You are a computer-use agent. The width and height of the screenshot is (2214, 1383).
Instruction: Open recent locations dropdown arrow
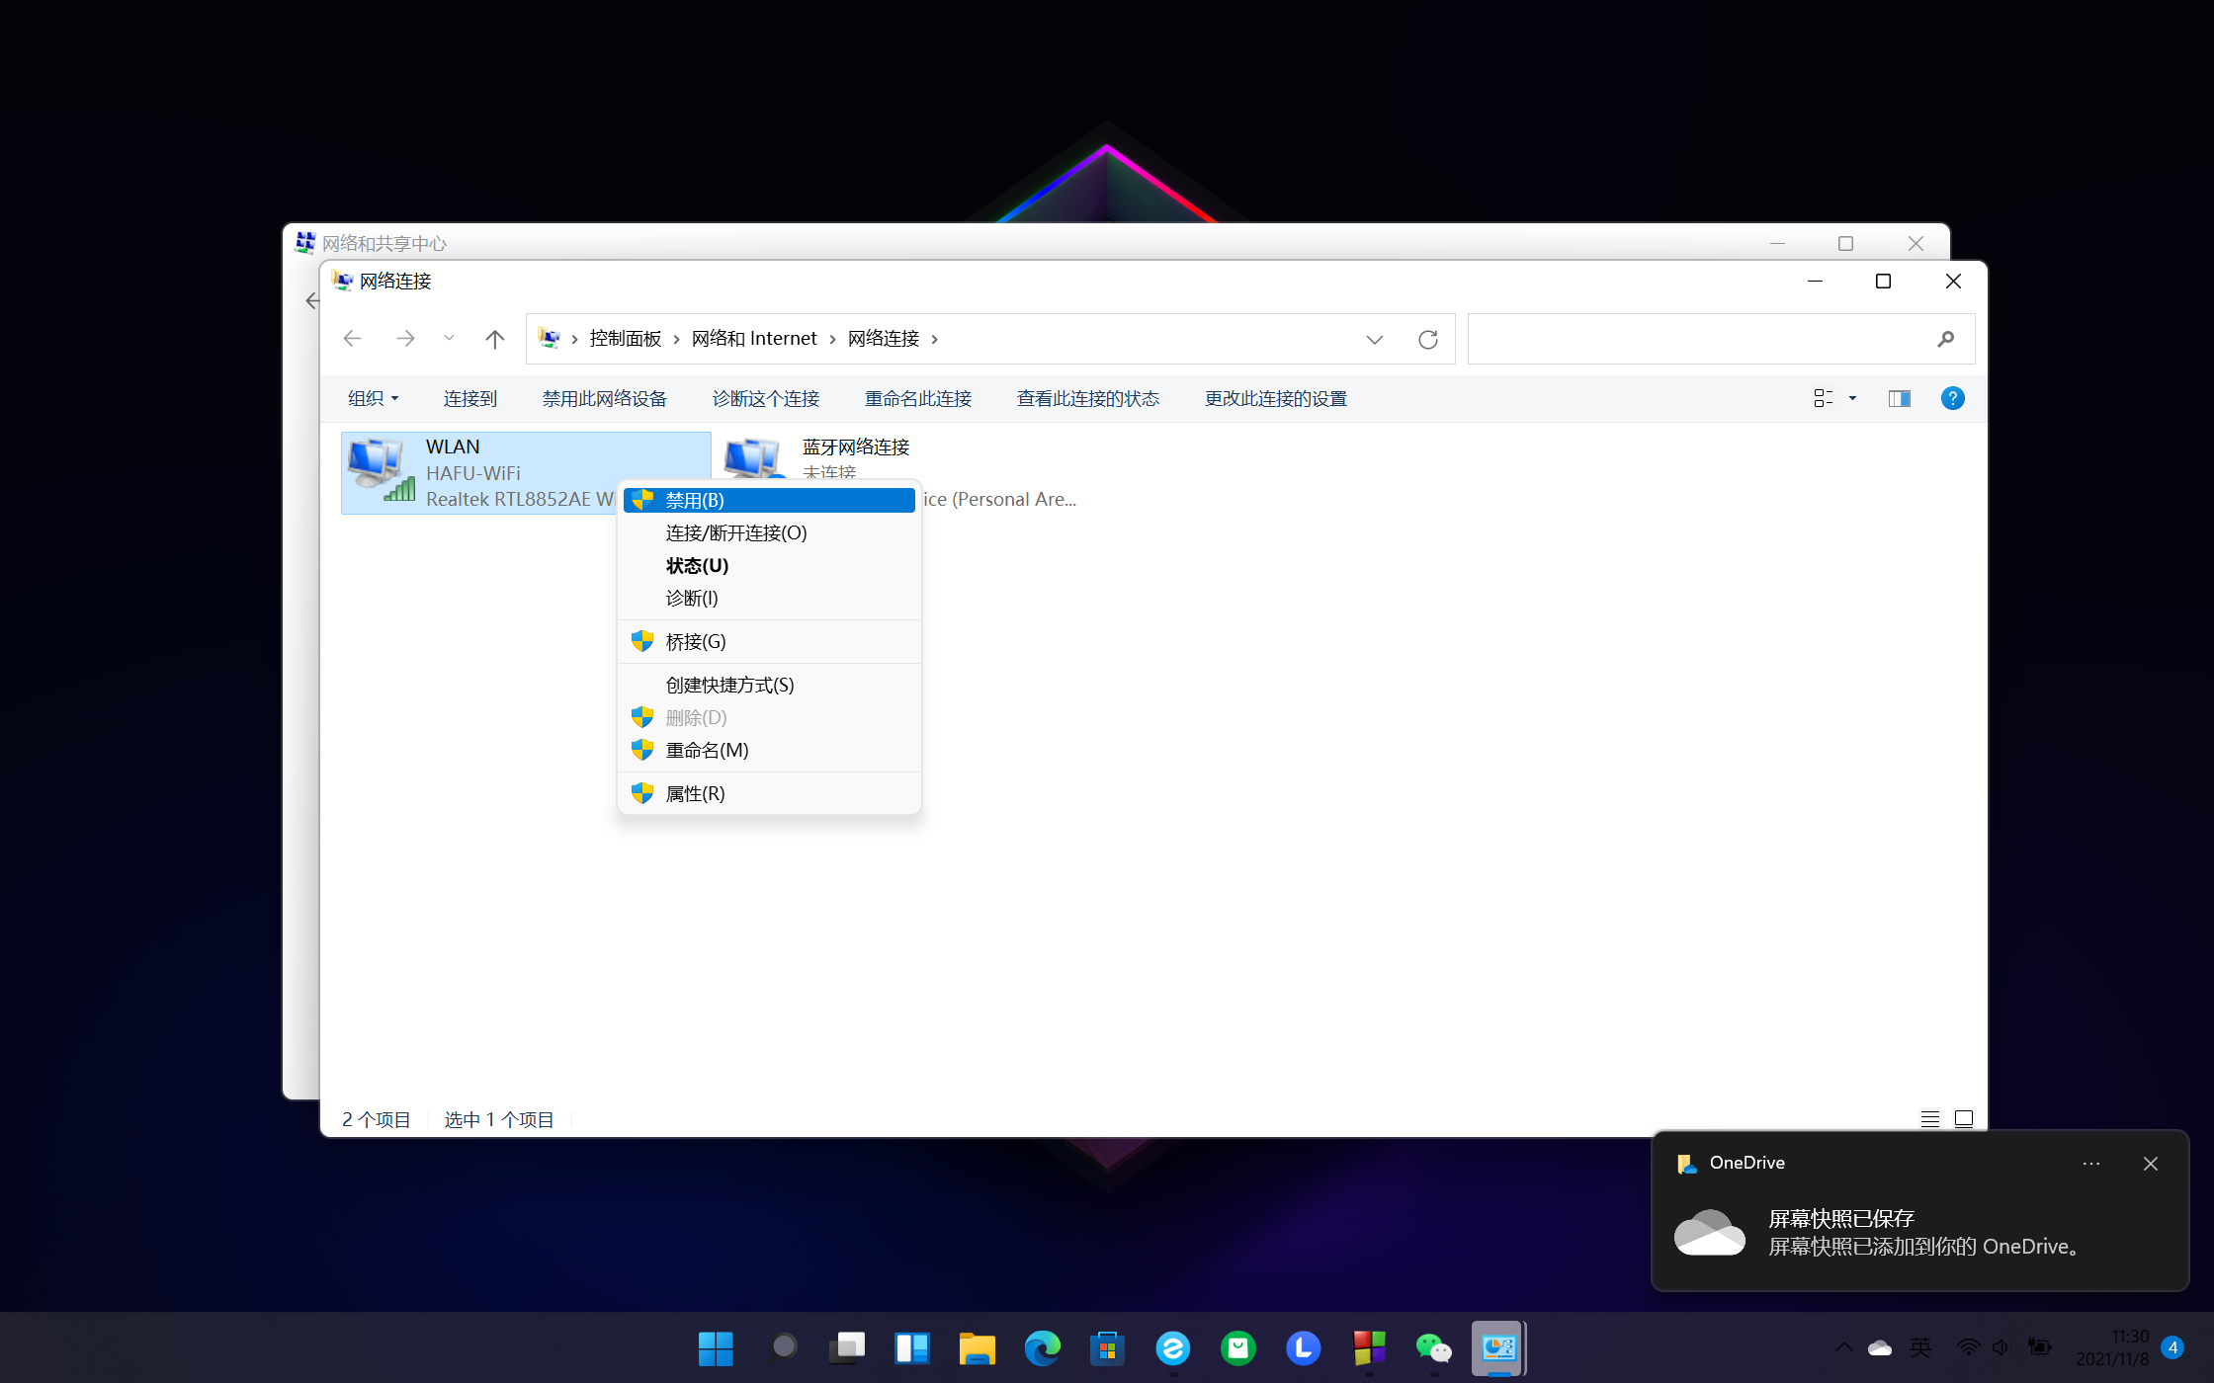(449, 339)
